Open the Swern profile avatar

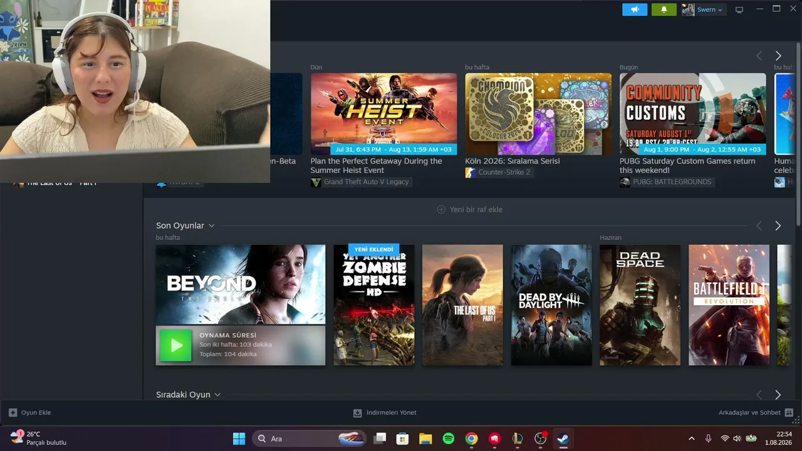pos(688,9)
